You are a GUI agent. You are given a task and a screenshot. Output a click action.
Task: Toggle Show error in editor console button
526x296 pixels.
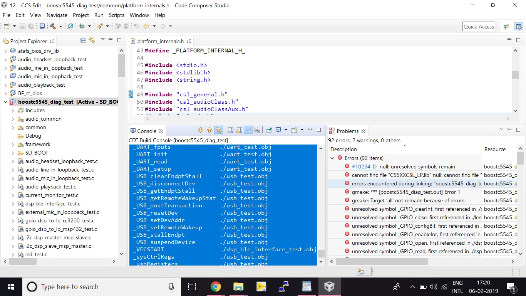pos(218,130)
